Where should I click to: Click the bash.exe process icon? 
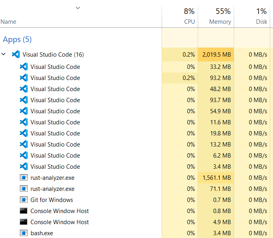[24, 233]
